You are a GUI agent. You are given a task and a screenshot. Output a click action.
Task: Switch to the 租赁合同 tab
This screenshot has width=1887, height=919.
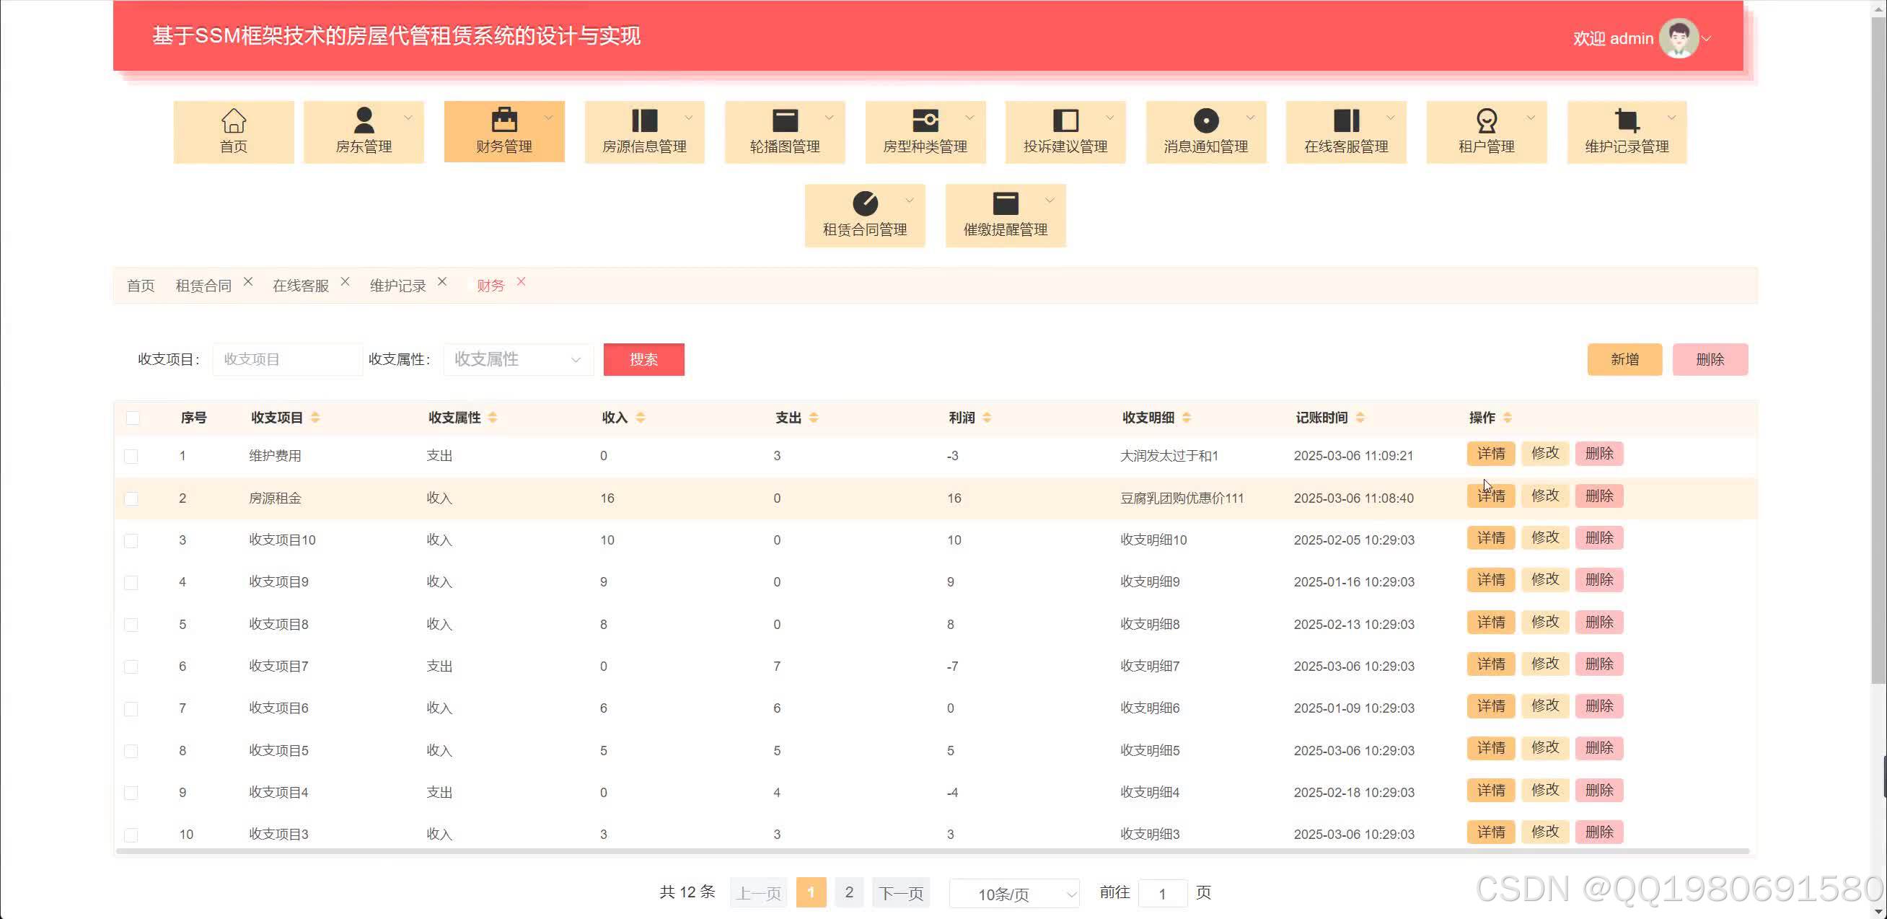click(x=203, y=286)
